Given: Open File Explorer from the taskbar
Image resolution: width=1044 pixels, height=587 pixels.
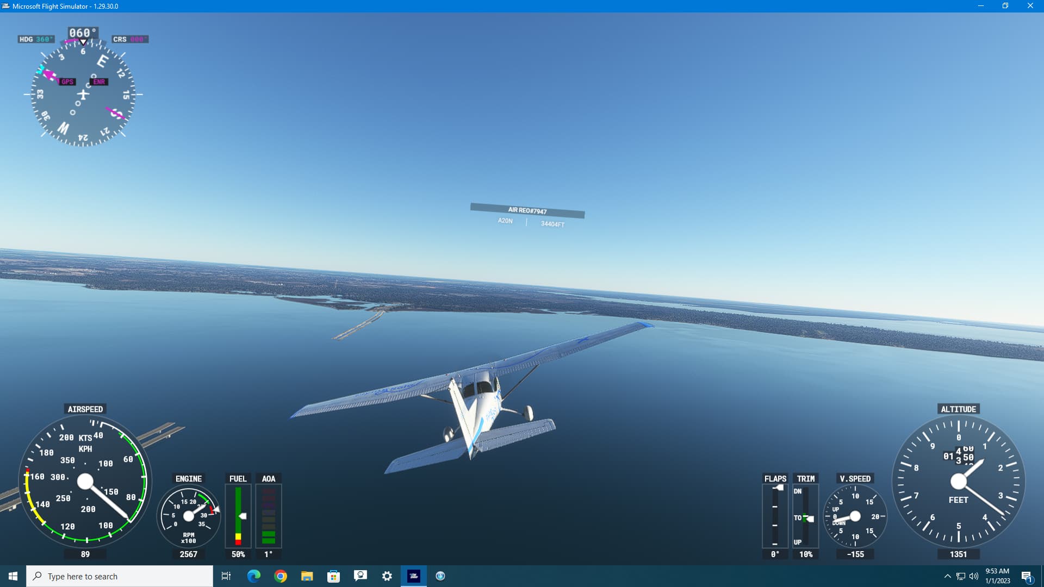Looking at the screenshot, I should tap(307, 576).
